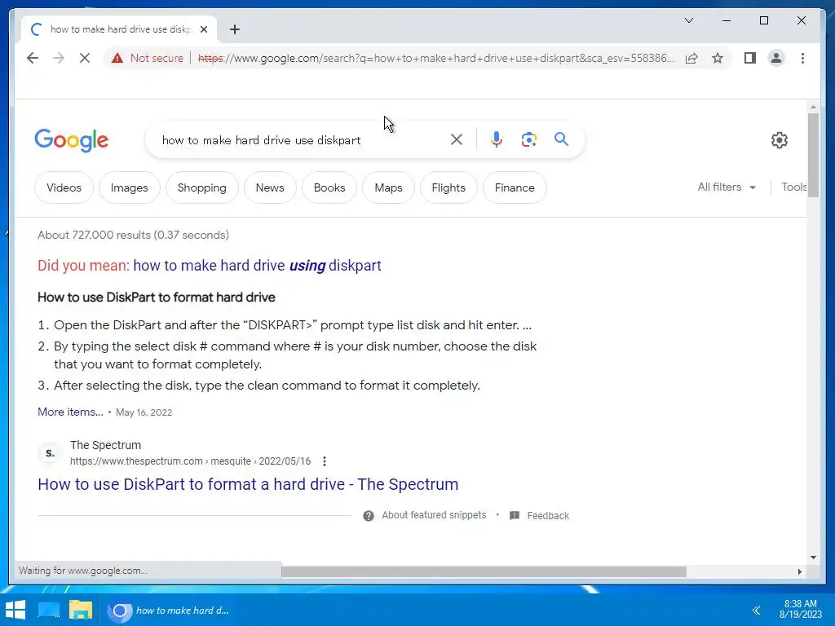Screen dimensions: 835x626
Task: Open the Flights filter
Action: tap(448, 187)
